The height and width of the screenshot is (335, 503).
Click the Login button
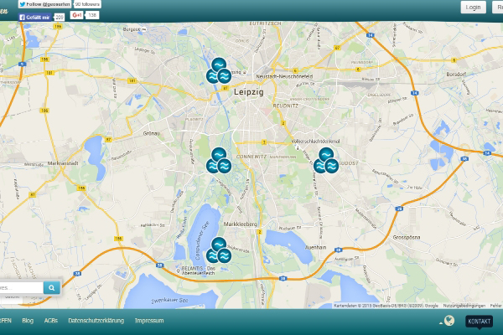click(473, 7)
